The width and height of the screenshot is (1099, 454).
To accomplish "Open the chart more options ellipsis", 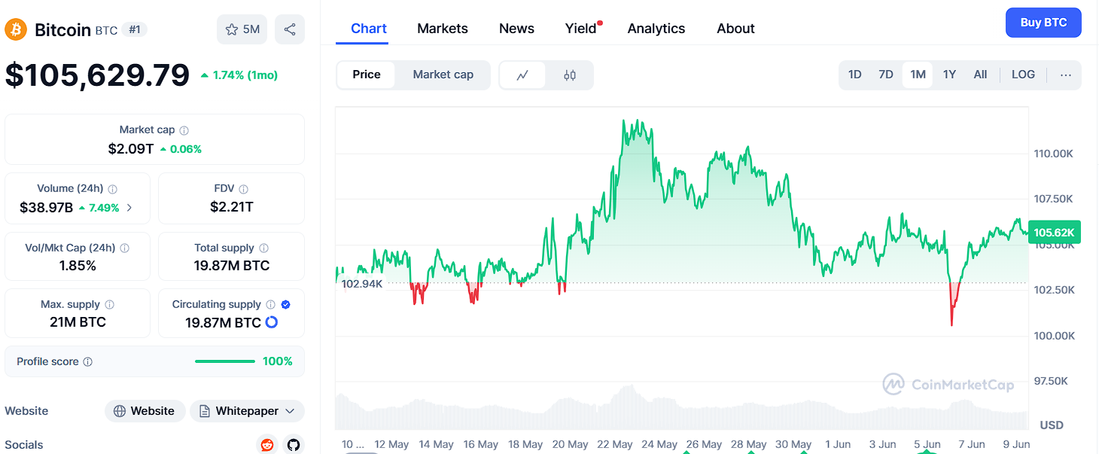I will click(x=1065, y=75).
